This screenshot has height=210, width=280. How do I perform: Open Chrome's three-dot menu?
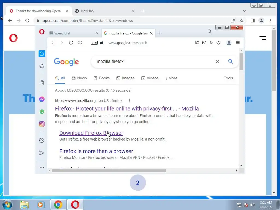coord(270,21)
